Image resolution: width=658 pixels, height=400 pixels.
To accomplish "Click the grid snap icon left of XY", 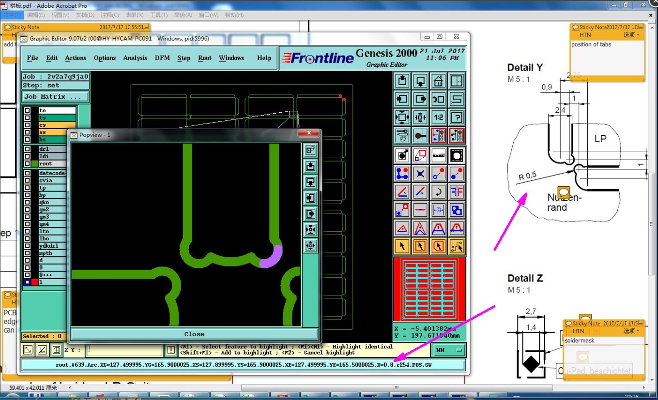I will click(x=57, y=350).
